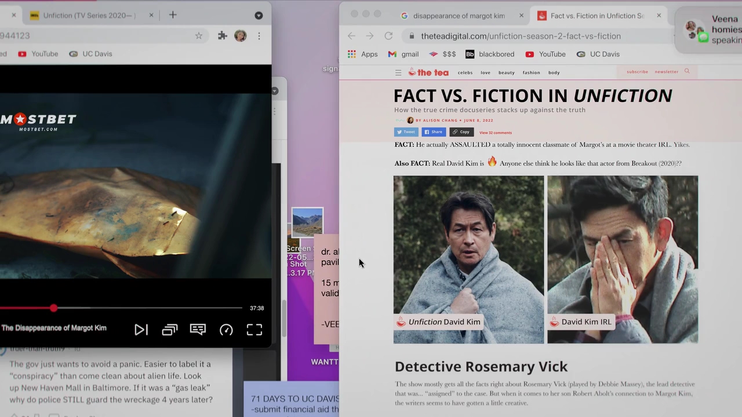Open fashion section on the tea
This screenshot has height=417, width=742.
click(531, 72)
